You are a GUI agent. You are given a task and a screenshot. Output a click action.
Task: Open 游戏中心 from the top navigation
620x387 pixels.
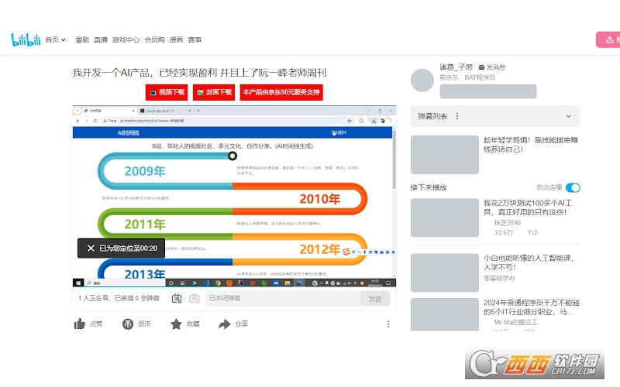point(126,39)
